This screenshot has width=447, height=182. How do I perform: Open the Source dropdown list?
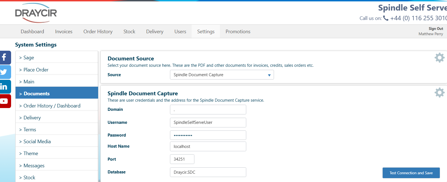(x=222, y=75)
